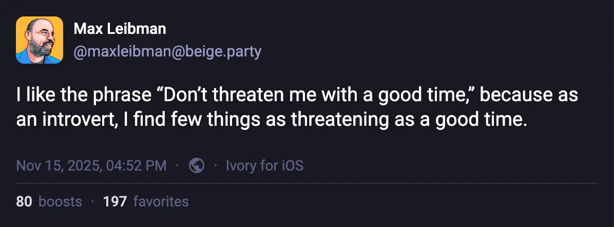The height and width of the screenshot is (227, 614).
Task: Click the globe public visibility icon
Action: point(197,165)
